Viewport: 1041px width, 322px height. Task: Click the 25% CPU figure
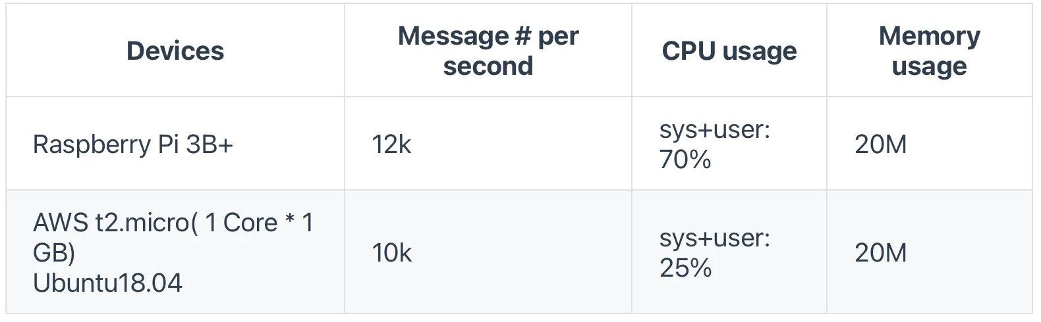coord(685,268)
